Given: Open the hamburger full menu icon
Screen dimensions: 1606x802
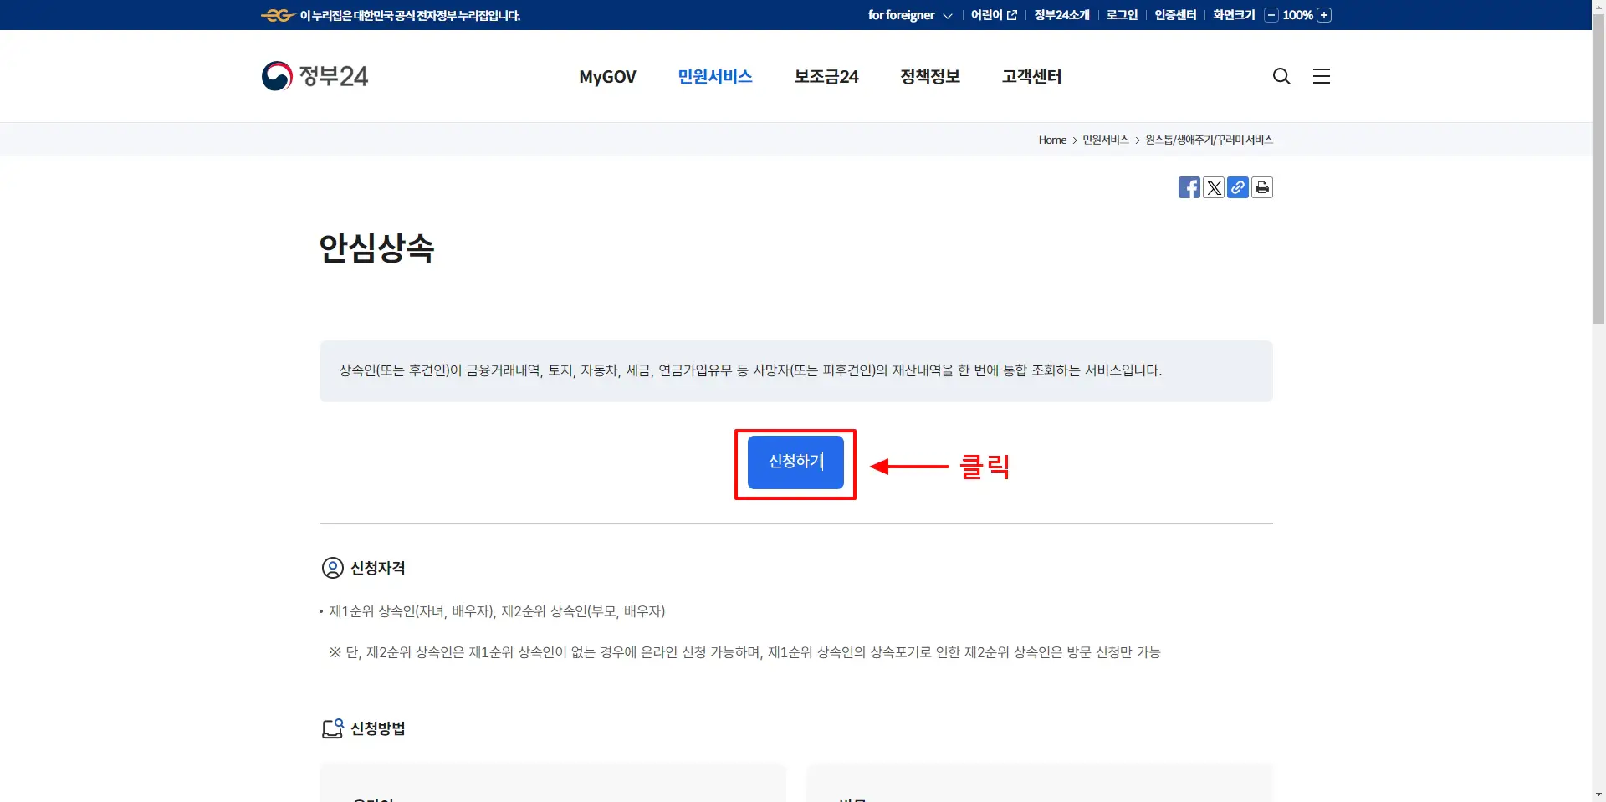Looking at the screenshot, I should click(1321, 76).
